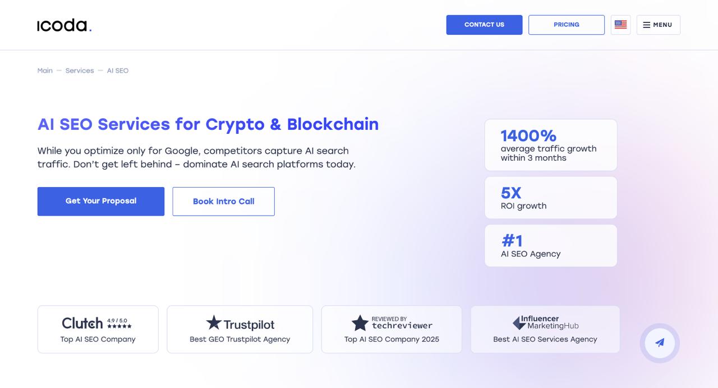Click the icoda logo
The image size is (718, 388).
point(63,25)
